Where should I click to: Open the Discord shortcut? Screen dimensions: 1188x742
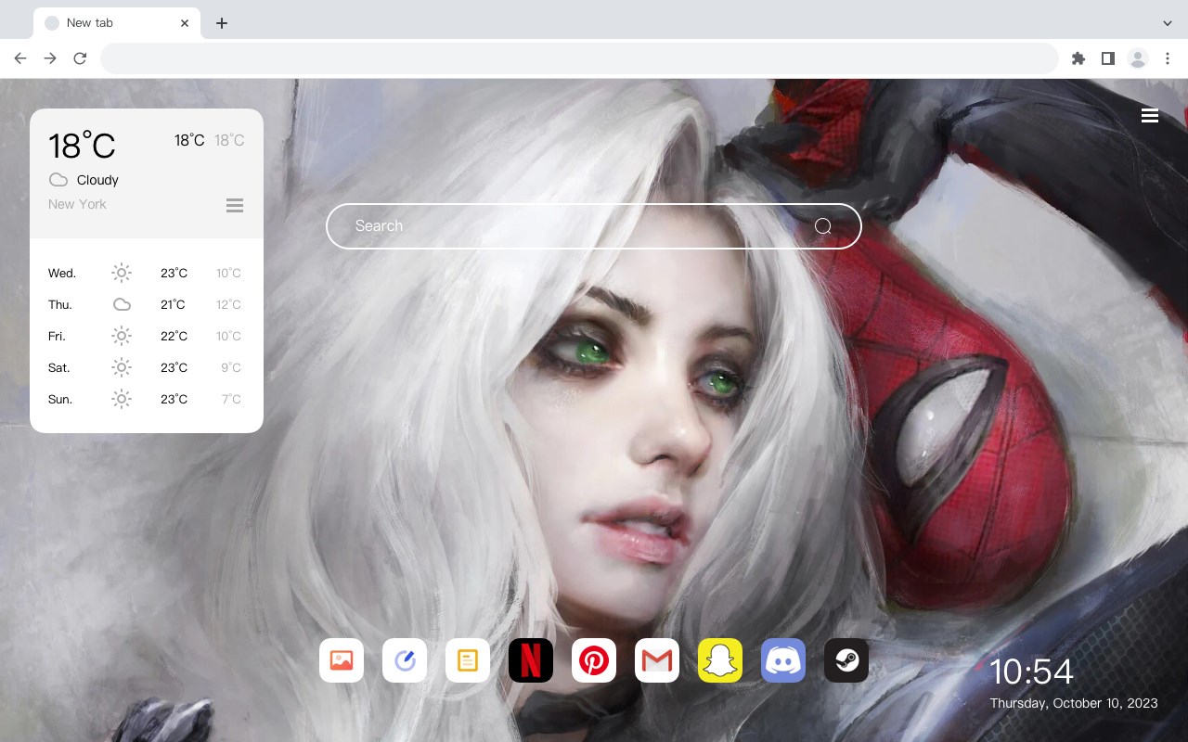[783, 660]
